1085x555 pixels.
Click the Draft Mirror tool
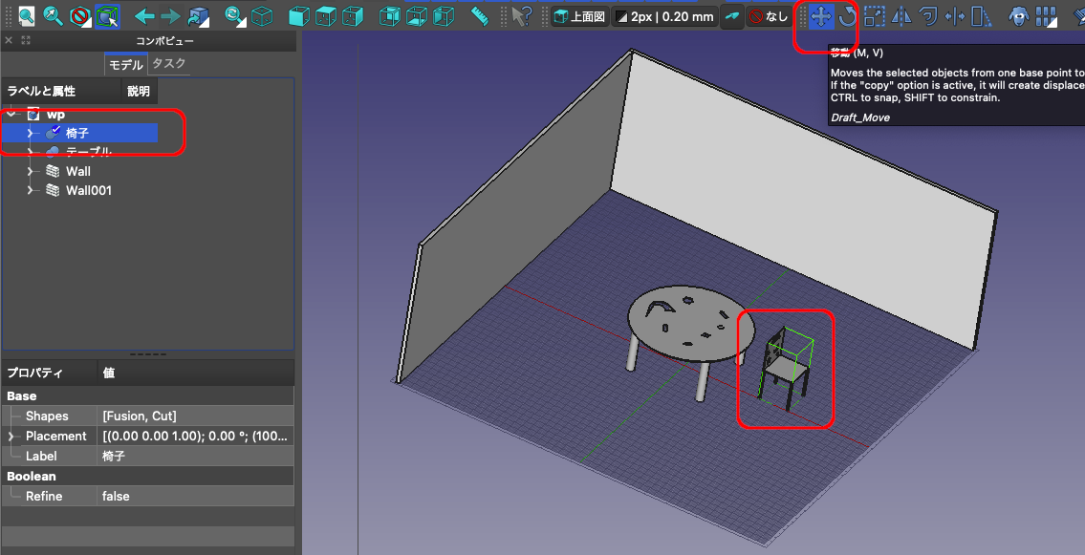tap(900, 15)
